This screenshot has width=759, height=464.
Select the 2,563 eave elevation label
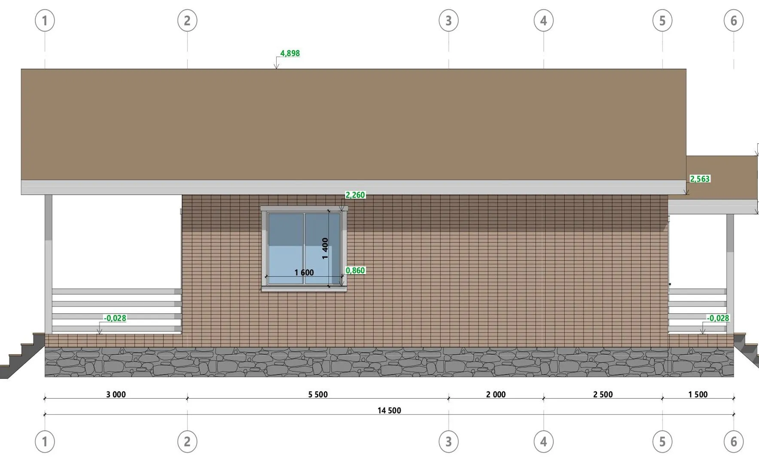click(700, 179)
